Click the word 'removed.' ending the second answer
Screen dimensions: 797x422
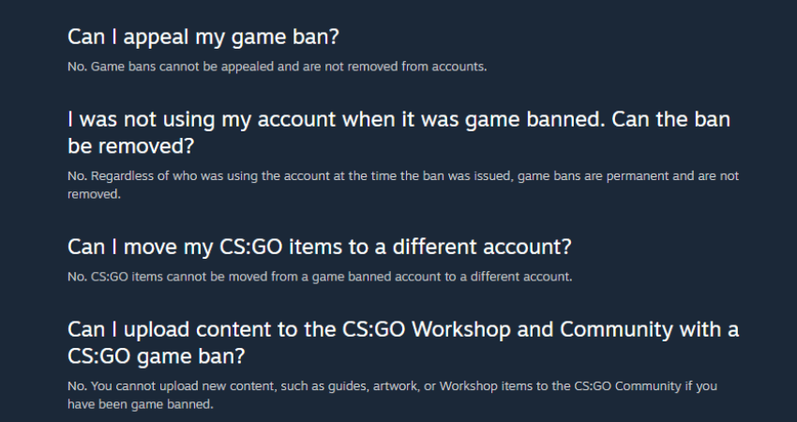coord(94,194)
